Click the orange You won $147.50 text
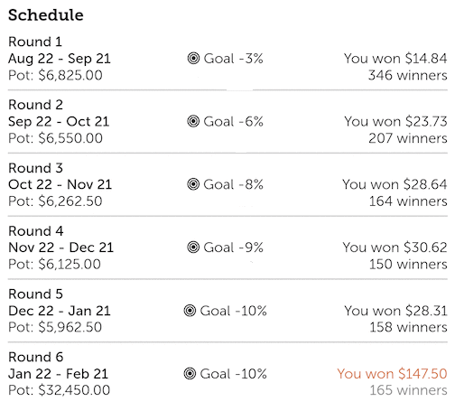Screen dimensions: 455x411 pyautogui.click(x=392, y=374)
